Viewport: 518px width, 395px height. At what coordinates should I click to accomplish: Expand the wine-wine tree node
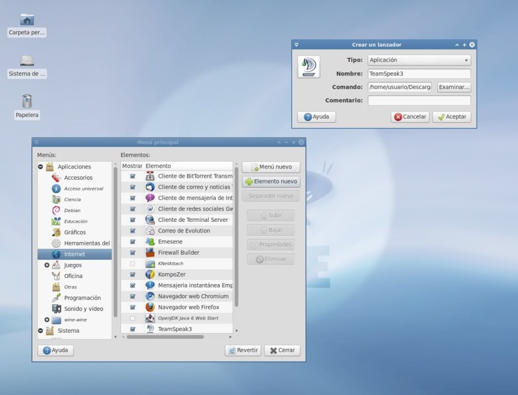pos(47,320)
